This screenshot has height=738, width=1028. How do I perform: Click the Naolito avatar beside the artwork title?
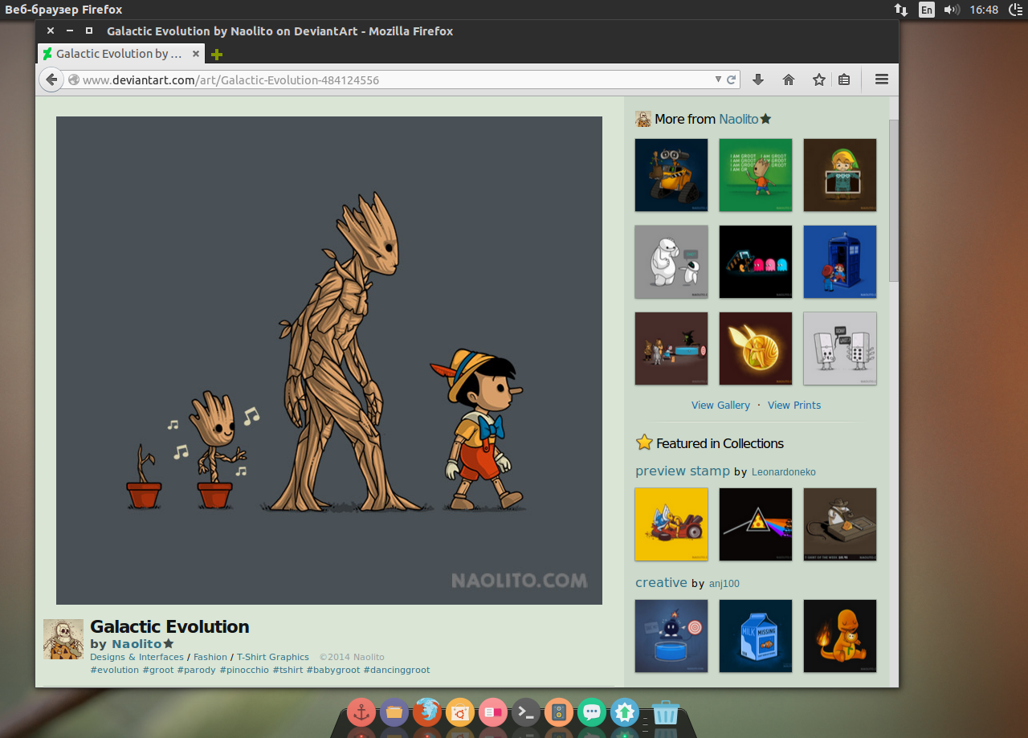[63, 639]
